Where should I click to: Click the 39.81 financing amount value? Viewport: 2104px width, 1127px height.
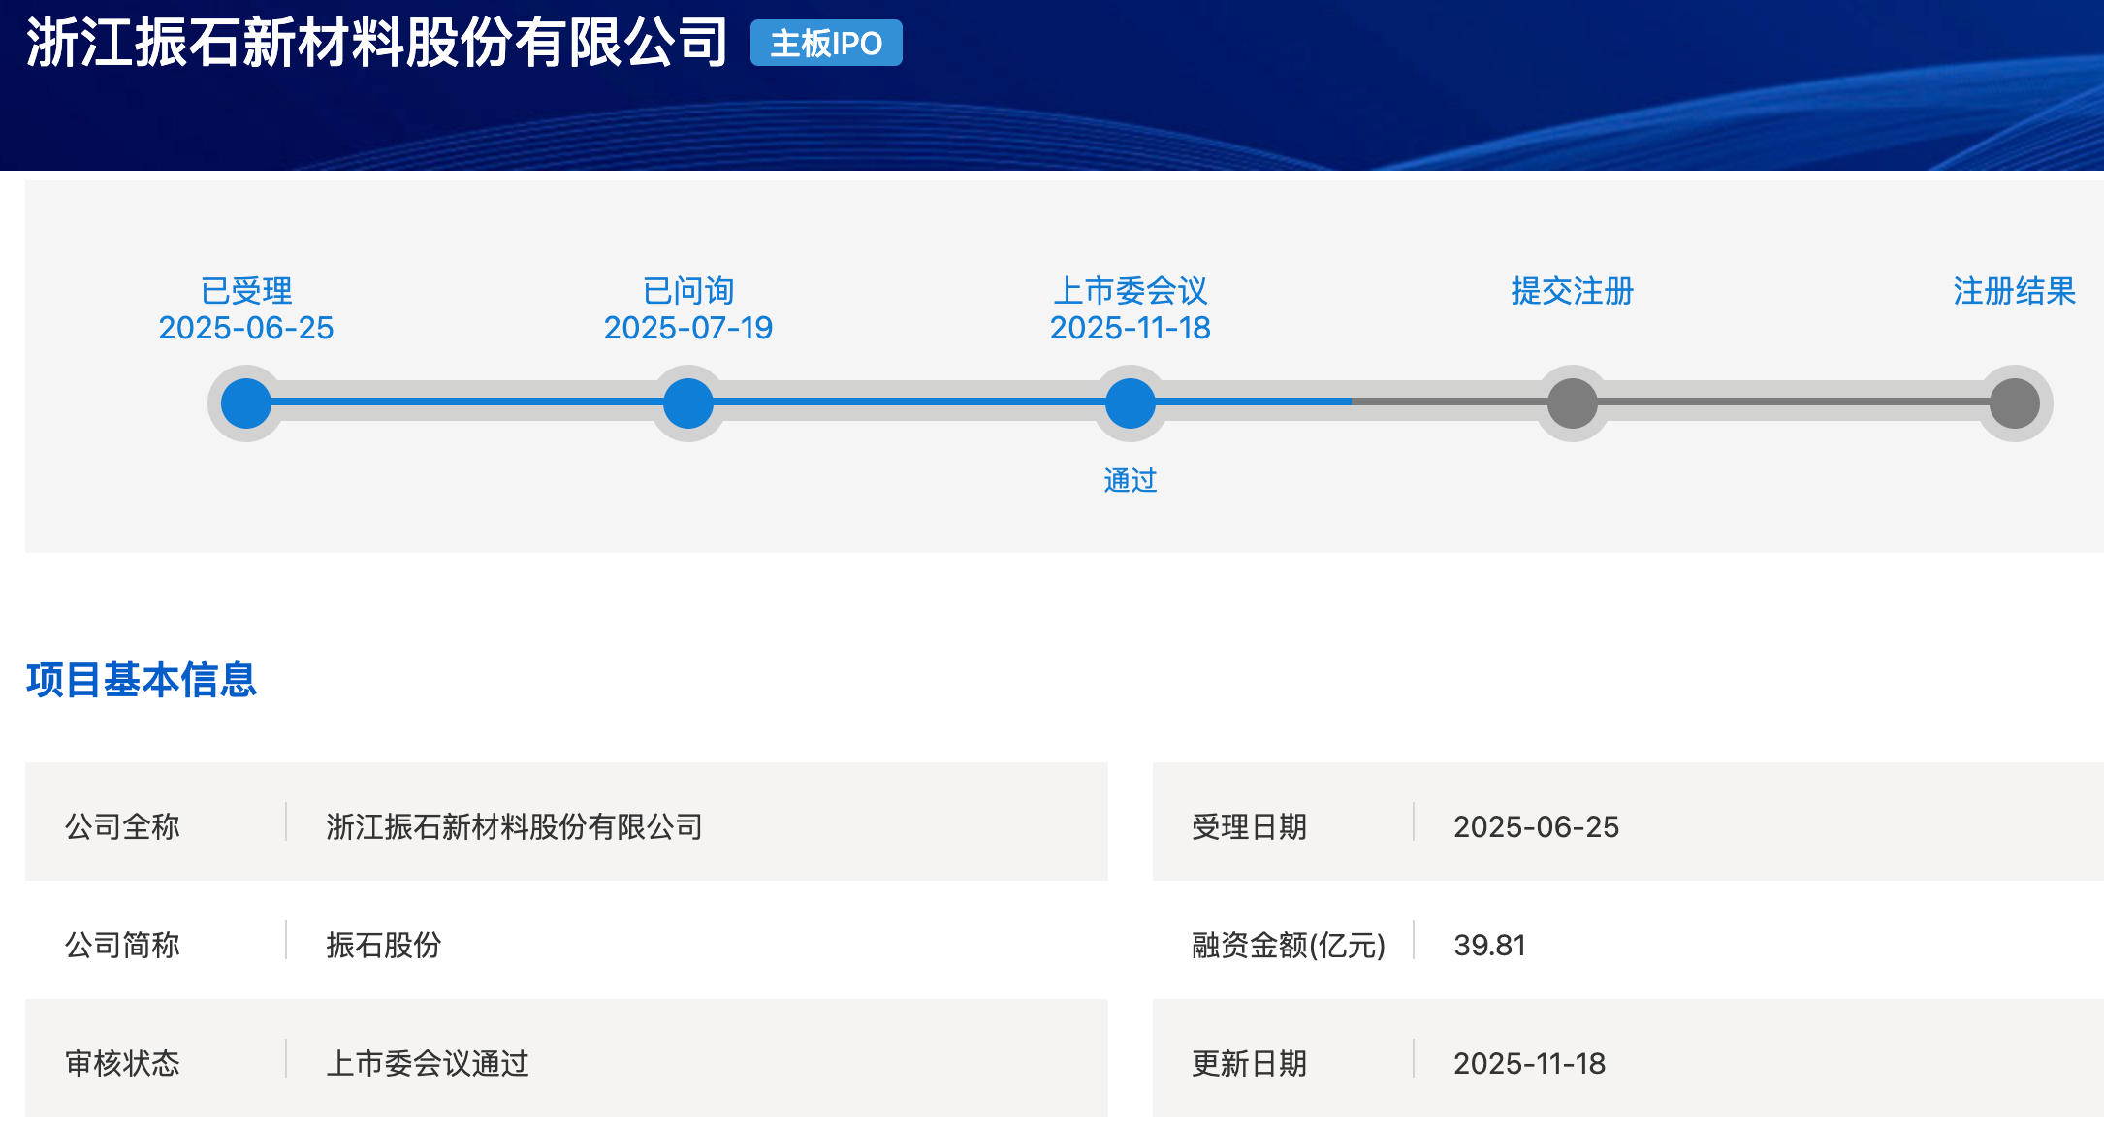click(1489, 945)
